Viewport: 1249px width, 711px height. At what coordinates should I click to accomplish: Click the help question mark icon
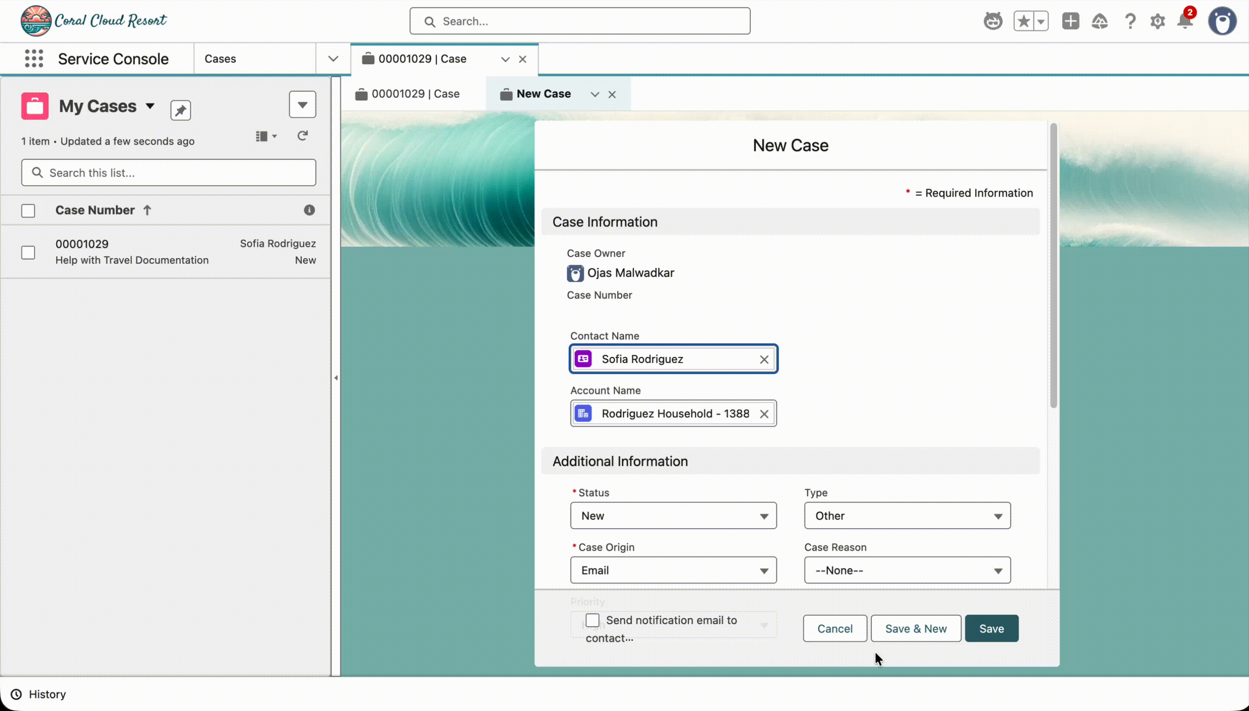click(1130, 21)
